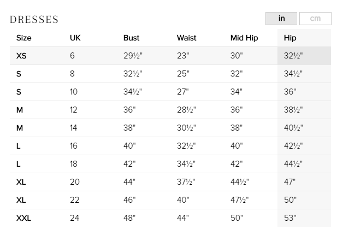Click UK size 6 cell
Image resolution: width=343 pixels, height=241 pixels.
[x=73, y=56]
